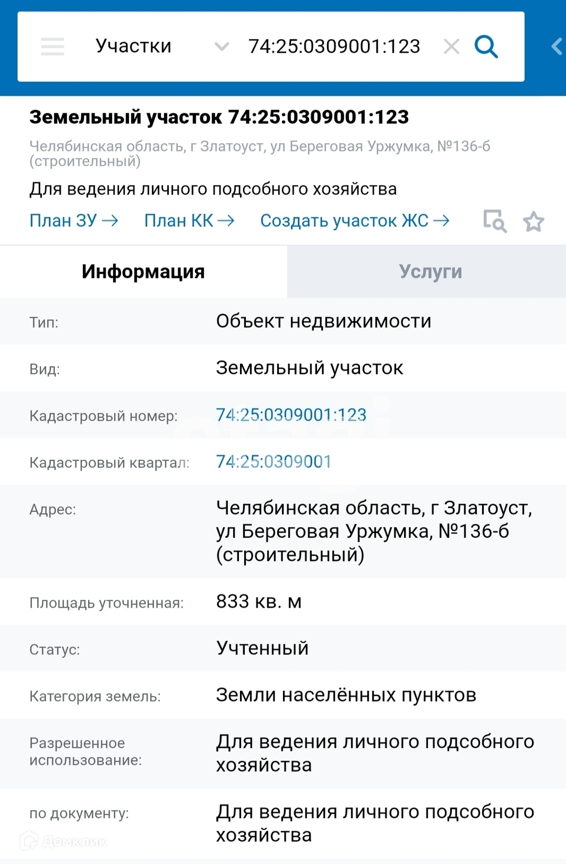Image resolution: width=566 pixels, height=864 pixels.
Task: Click into the cadastral number search field
Action: click(x=334, y=47)
